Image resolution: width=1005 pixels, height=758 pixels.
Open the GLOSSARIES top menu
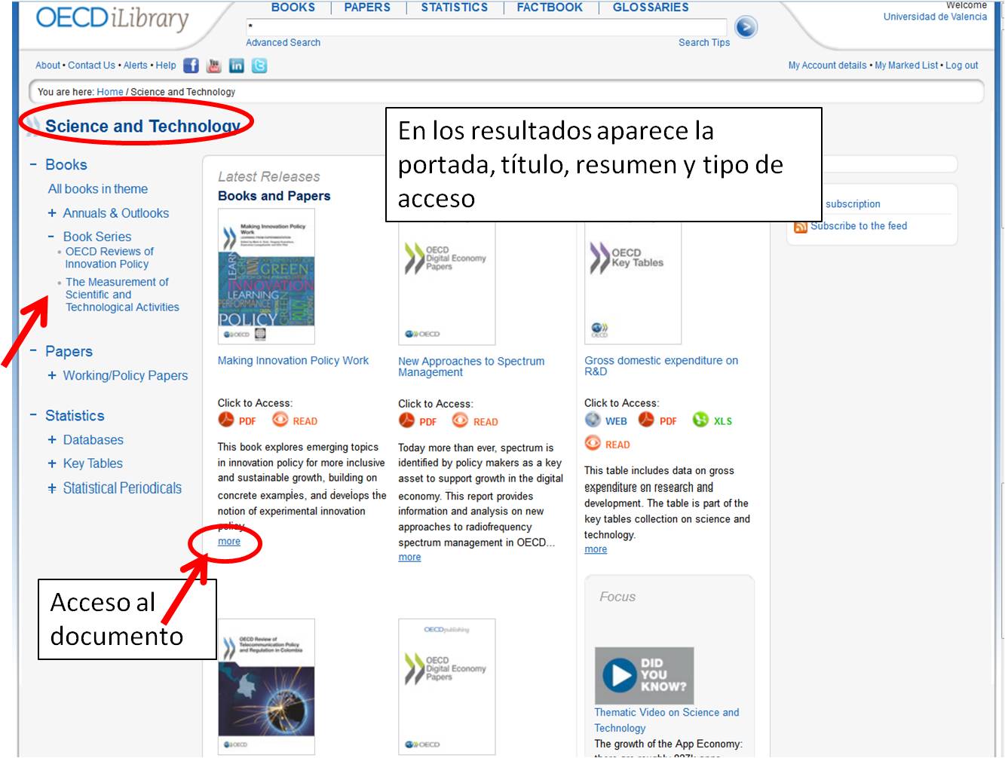pyautogui.click(x=651, y=8)
